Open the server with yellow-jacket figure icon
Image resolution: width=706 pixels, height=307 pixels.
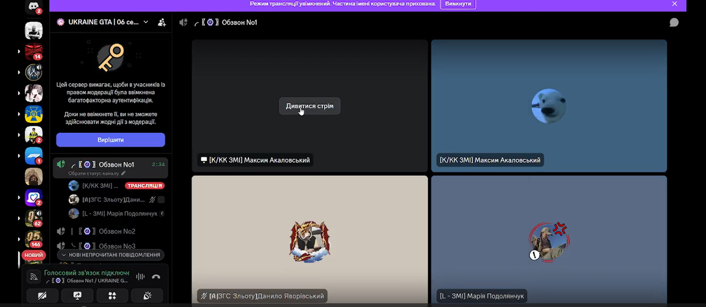(34, 135)
